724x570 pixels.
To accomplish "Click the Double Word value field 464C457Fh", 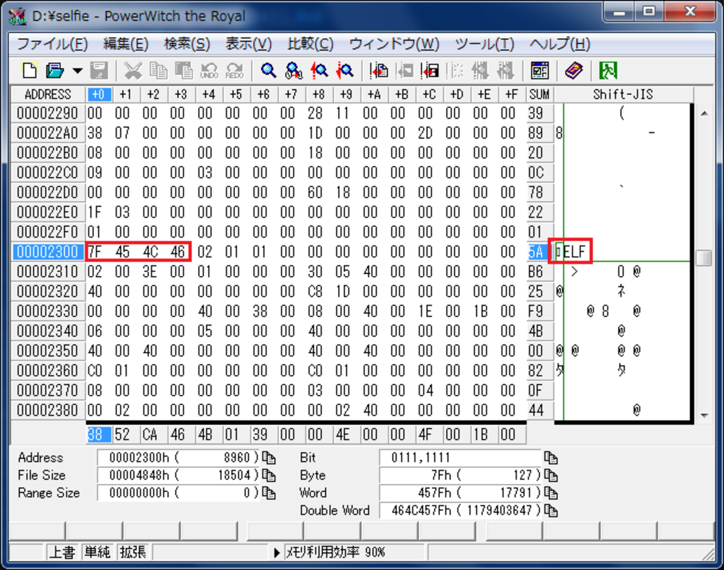I will click(460, 510).
